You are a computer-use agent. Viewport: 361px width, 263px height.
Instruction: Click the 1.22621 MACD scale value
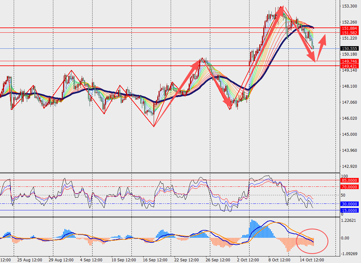pos(349,220)
